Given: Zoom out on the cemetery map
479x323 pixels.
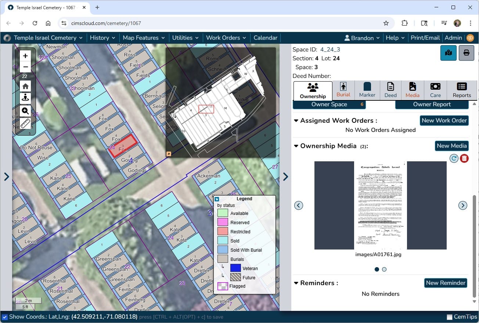Looking at the screenshot, I should click(25, 67).
